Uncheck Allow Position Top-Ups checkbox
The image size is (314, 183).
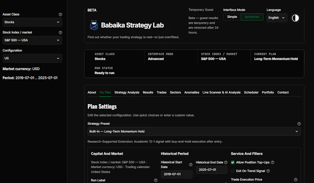(232, 162)
